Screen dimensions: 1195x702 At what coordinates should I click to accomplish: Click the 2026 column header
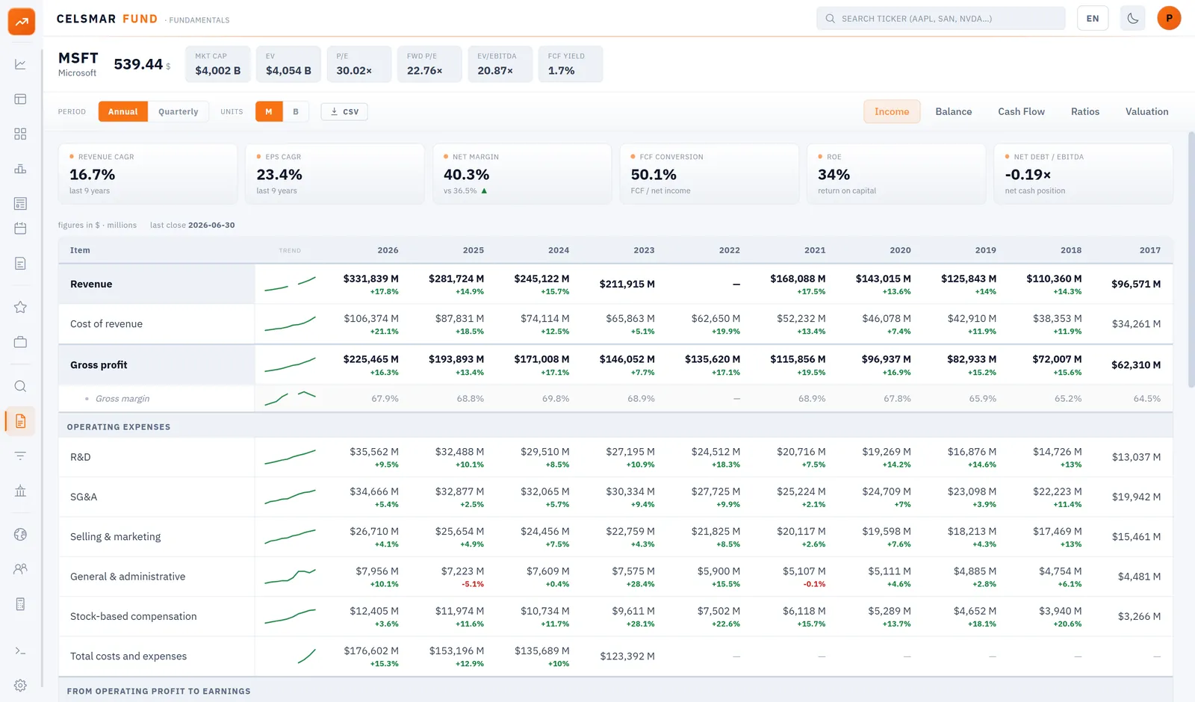[388, 250]
